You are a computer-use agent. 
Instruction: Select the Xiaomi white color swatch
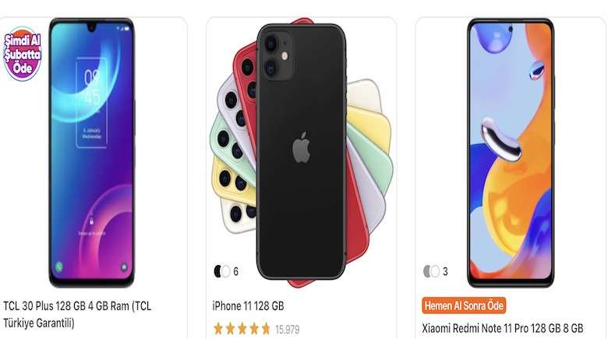[435, 271]
